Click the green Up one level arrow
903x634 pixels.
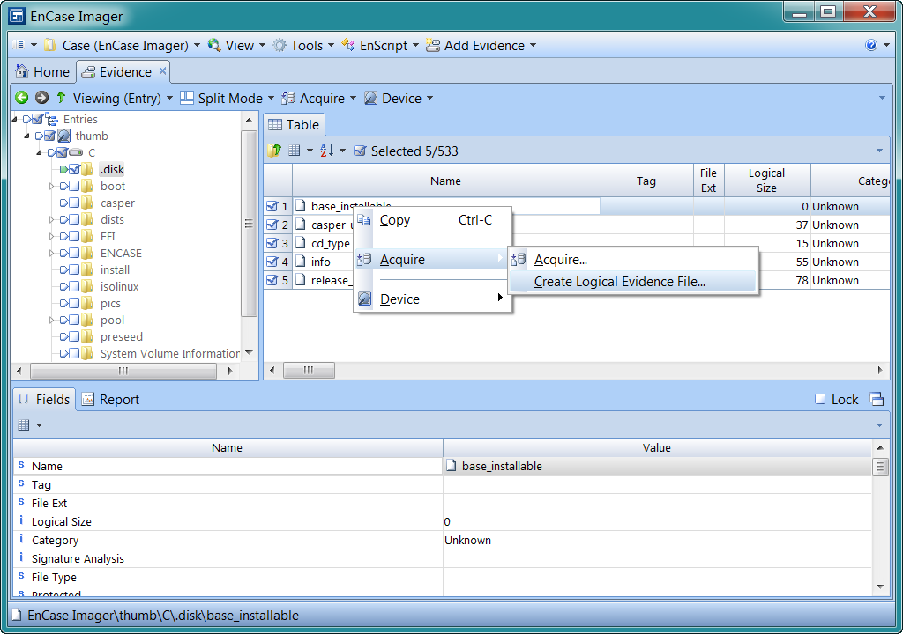pos(61,98)
